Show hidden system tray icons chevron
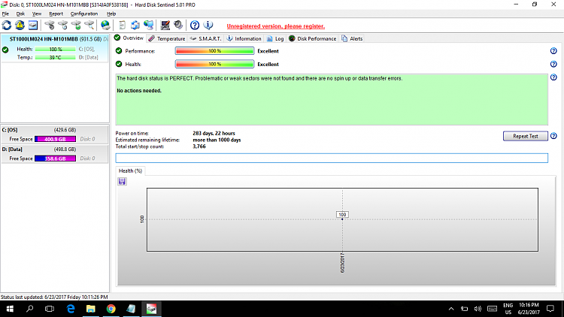564x317 pixels. (451, 309)
